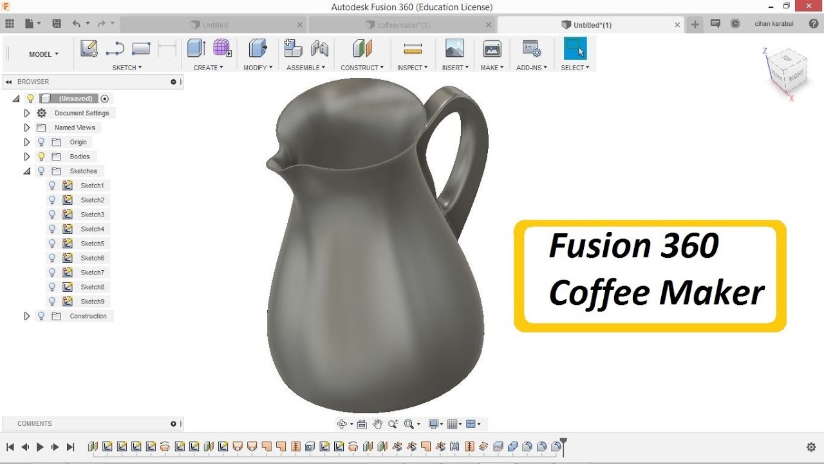Select Sketch4 in the browser

(92, 229)
